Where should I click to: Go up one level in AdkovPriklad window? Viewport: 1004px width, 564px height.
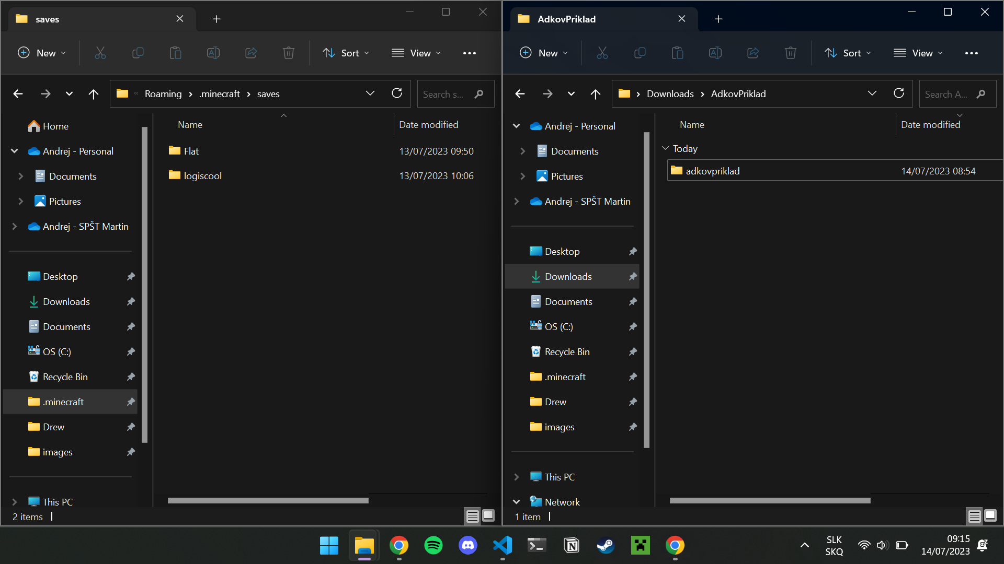pos(595,94)
